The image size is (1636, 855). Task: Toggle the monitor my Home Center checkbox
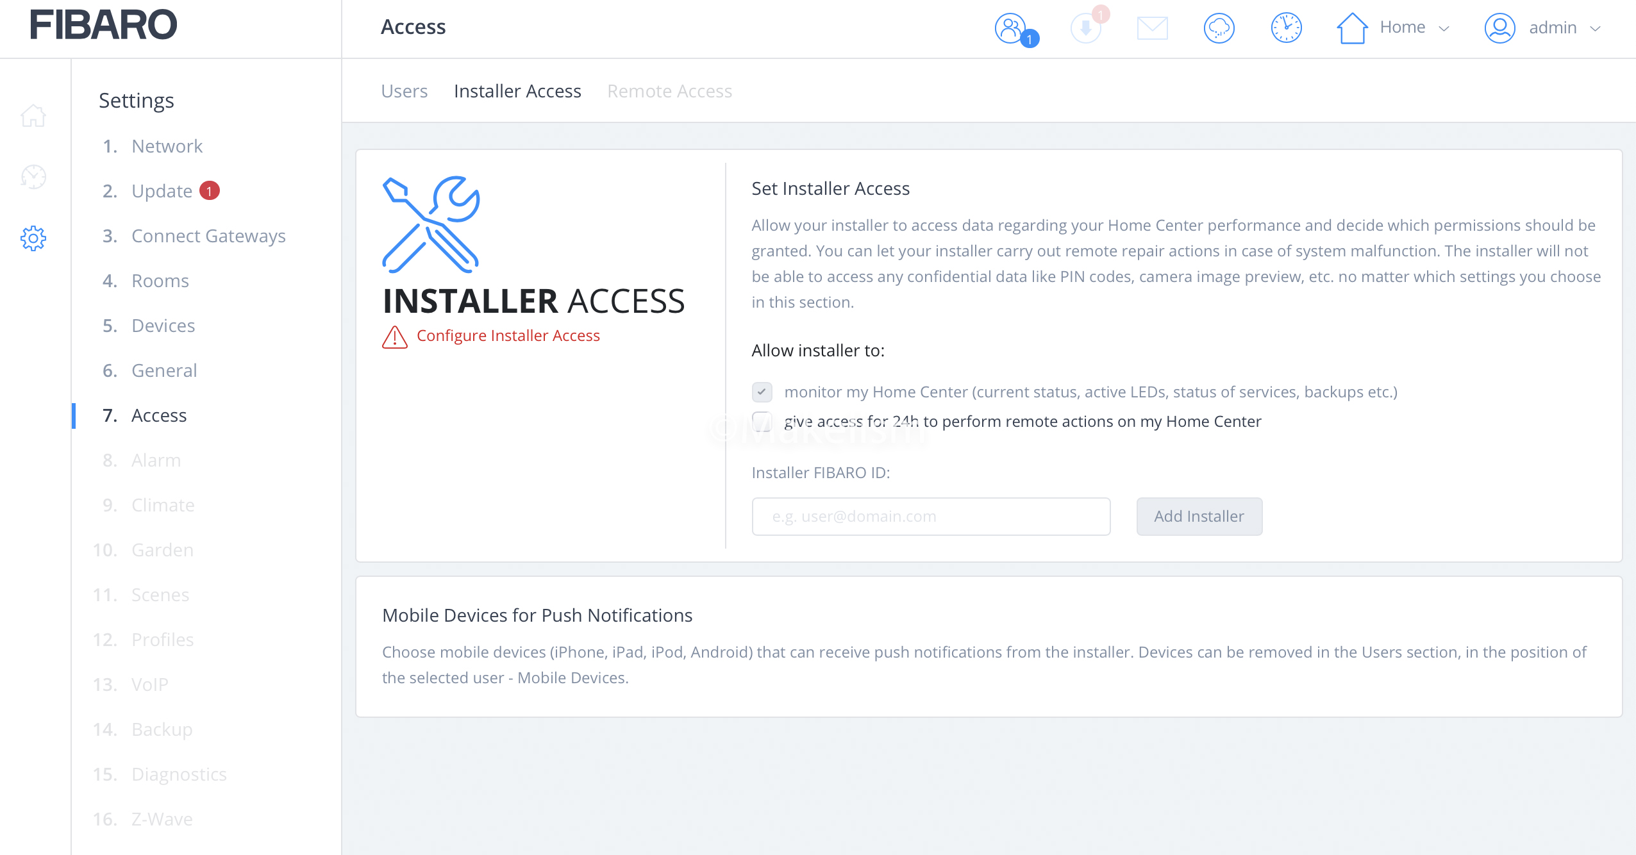[x=762, y=392]
